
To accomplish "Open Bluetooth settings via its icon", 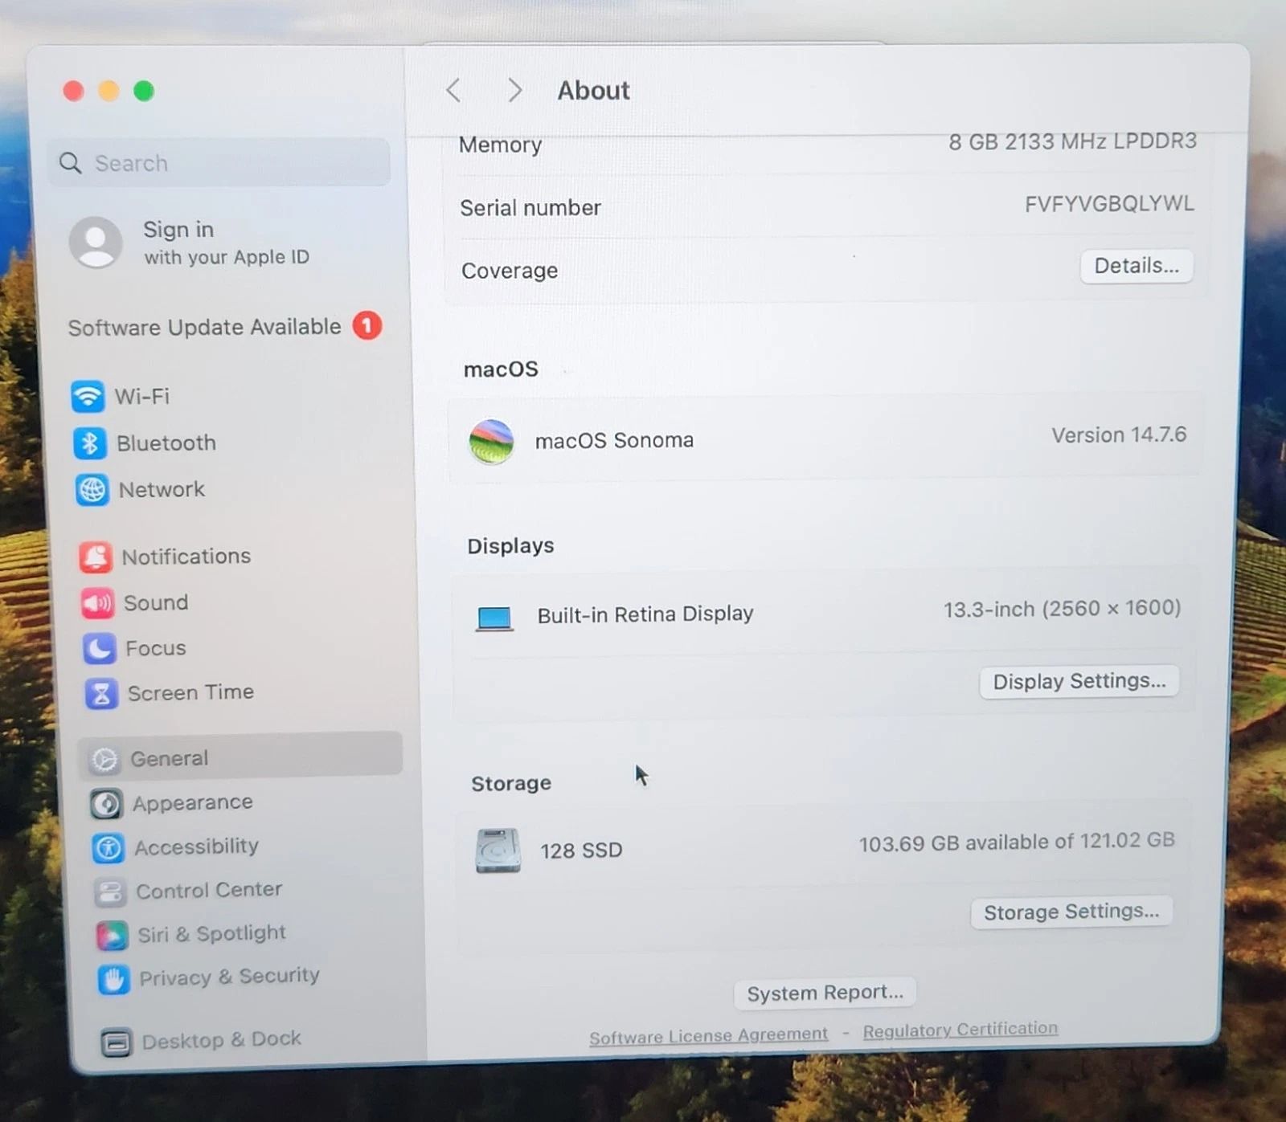I will (91, 443).
